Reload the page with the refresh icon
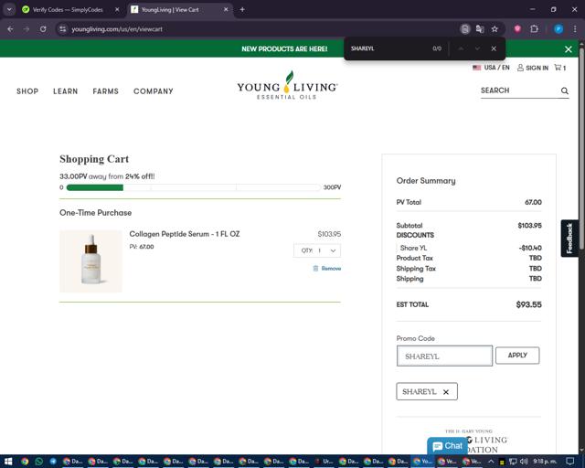This screenshot has height=468, width=585. click(43, 29)
